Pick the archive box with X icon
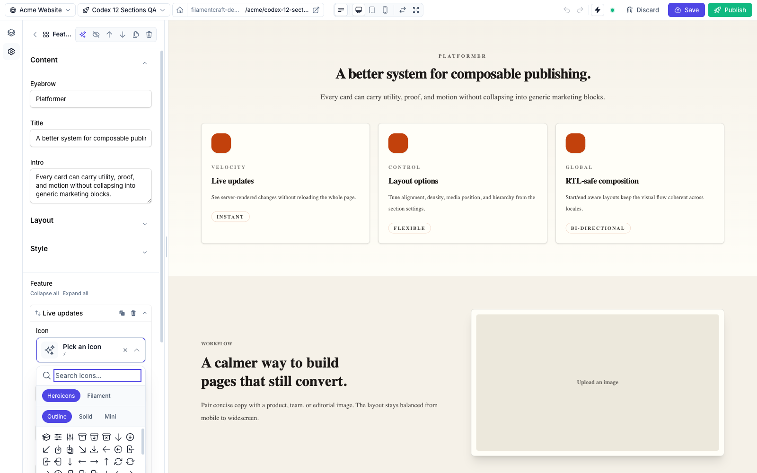This screenshot has width=757, height=473. click(106, 437)
